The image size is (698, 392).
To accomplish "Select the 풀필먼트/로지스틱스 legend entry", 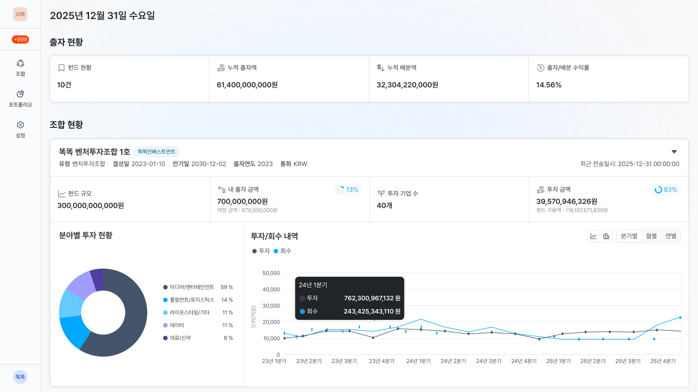I will click(x=198, y=300).
